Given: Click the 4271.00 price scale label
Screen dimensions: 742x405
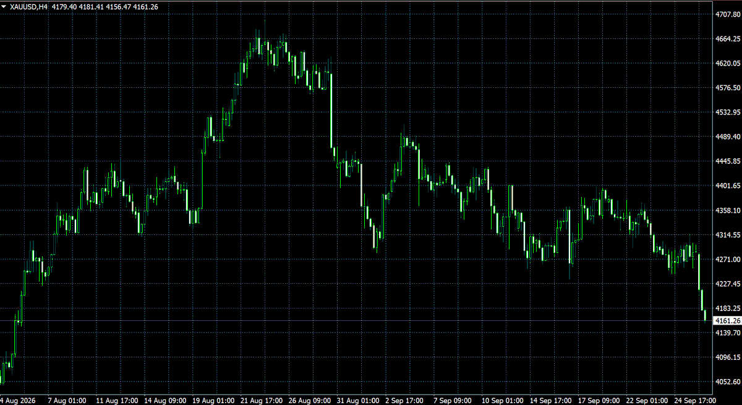Looking at the screenshot, I should 728,260.
